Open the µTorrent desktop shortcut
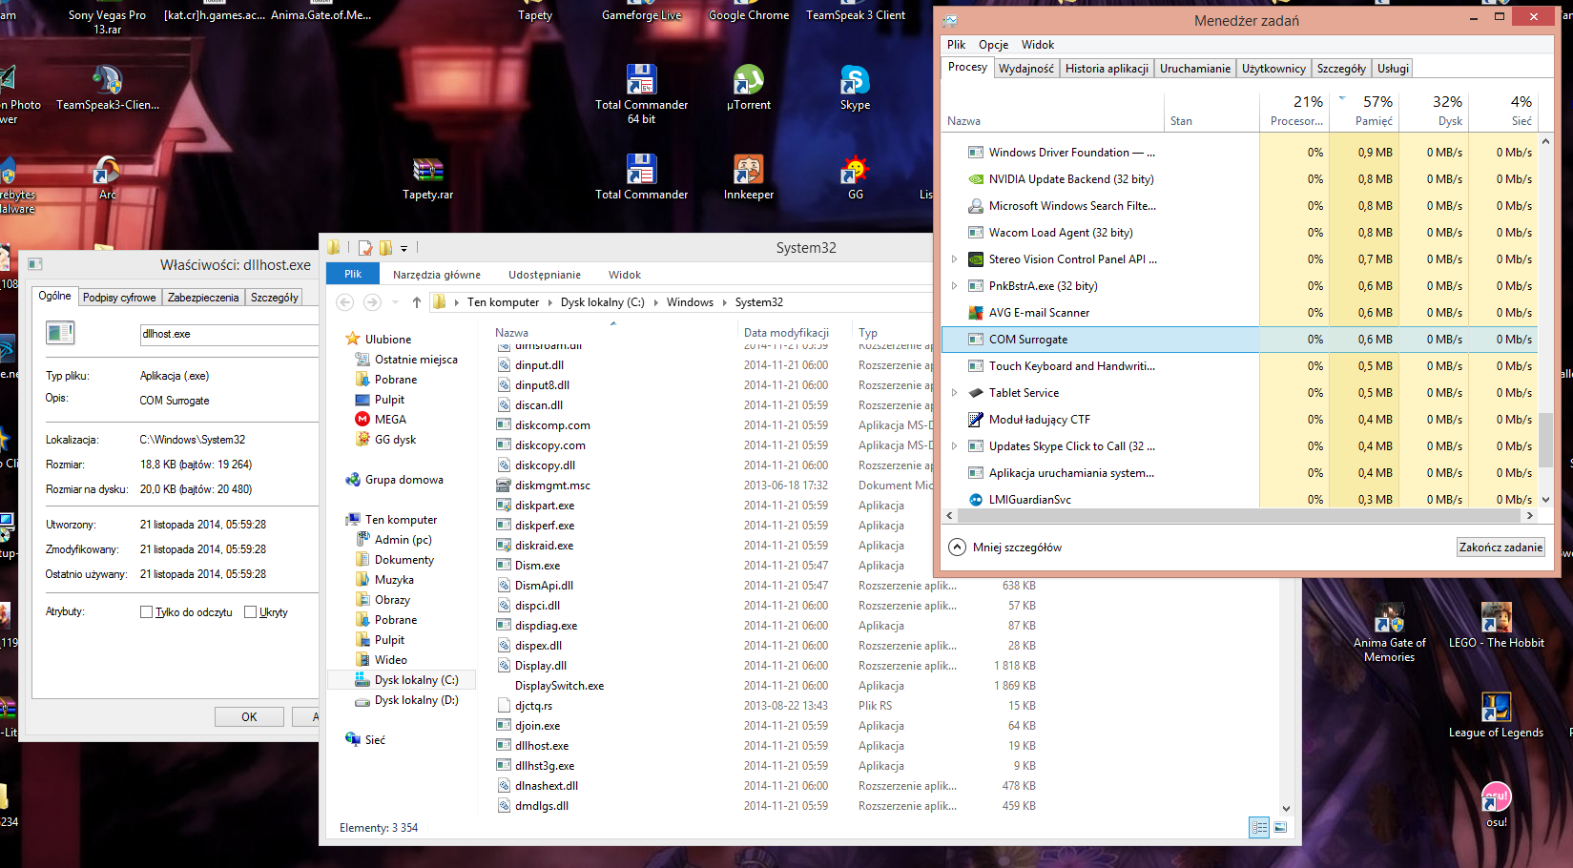 [x=748, y=83]
